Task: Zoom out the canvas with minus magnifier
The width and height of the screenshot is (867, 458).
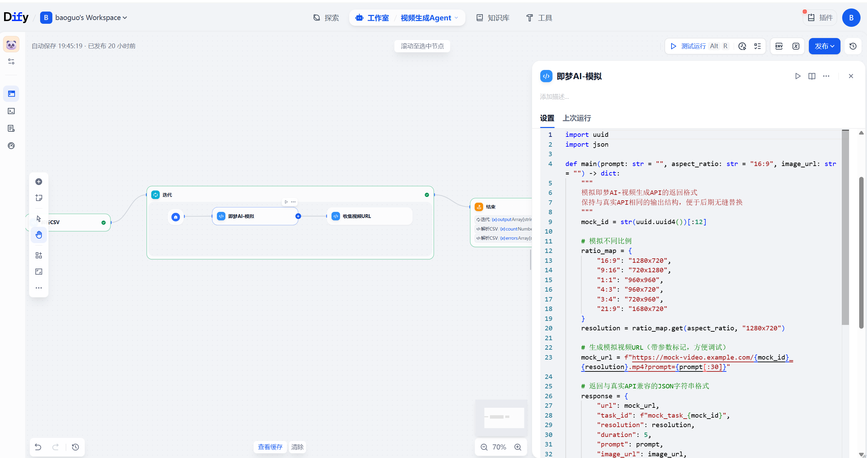Action: tap(484, 447)
